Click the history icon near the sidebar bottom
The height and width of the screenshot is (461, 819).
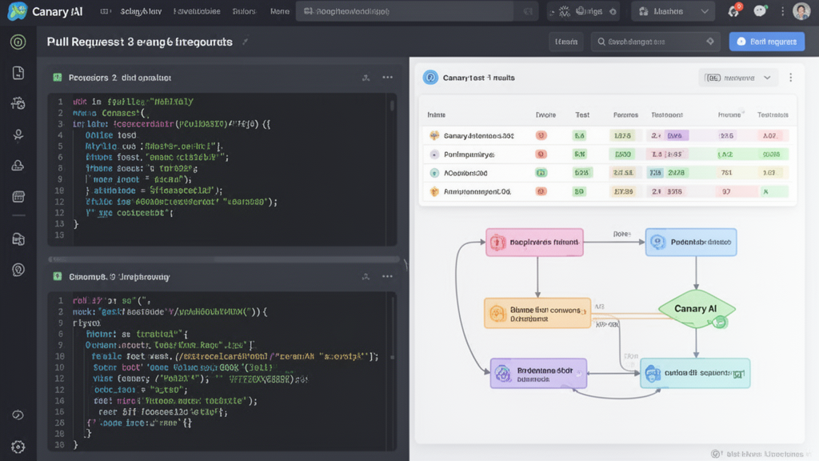pos(17,415)
